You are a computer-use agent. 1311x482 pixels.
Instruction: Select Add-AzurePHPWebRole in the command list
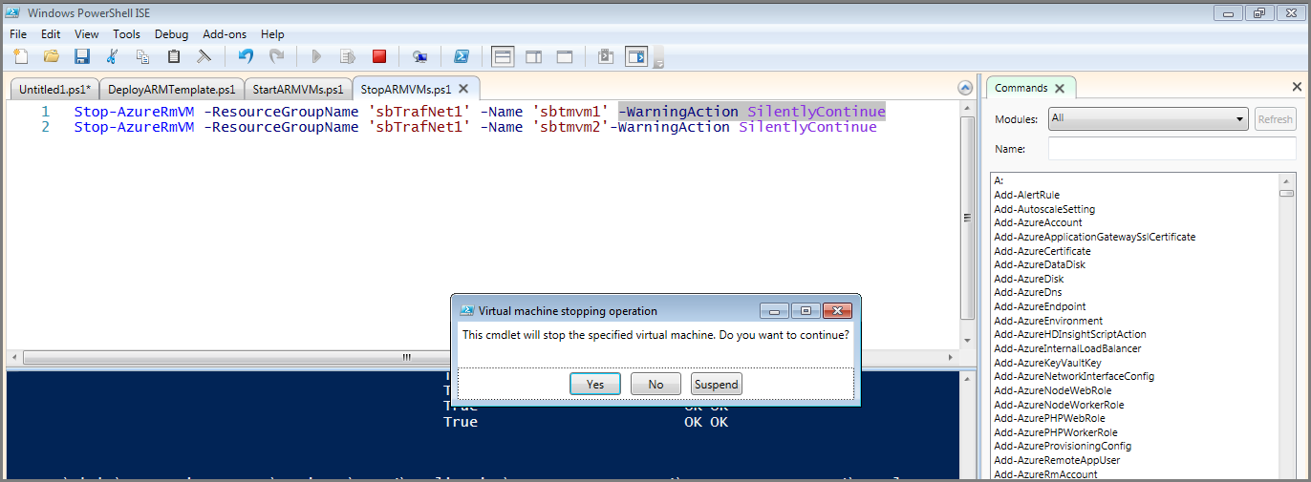coord(1049,418)
